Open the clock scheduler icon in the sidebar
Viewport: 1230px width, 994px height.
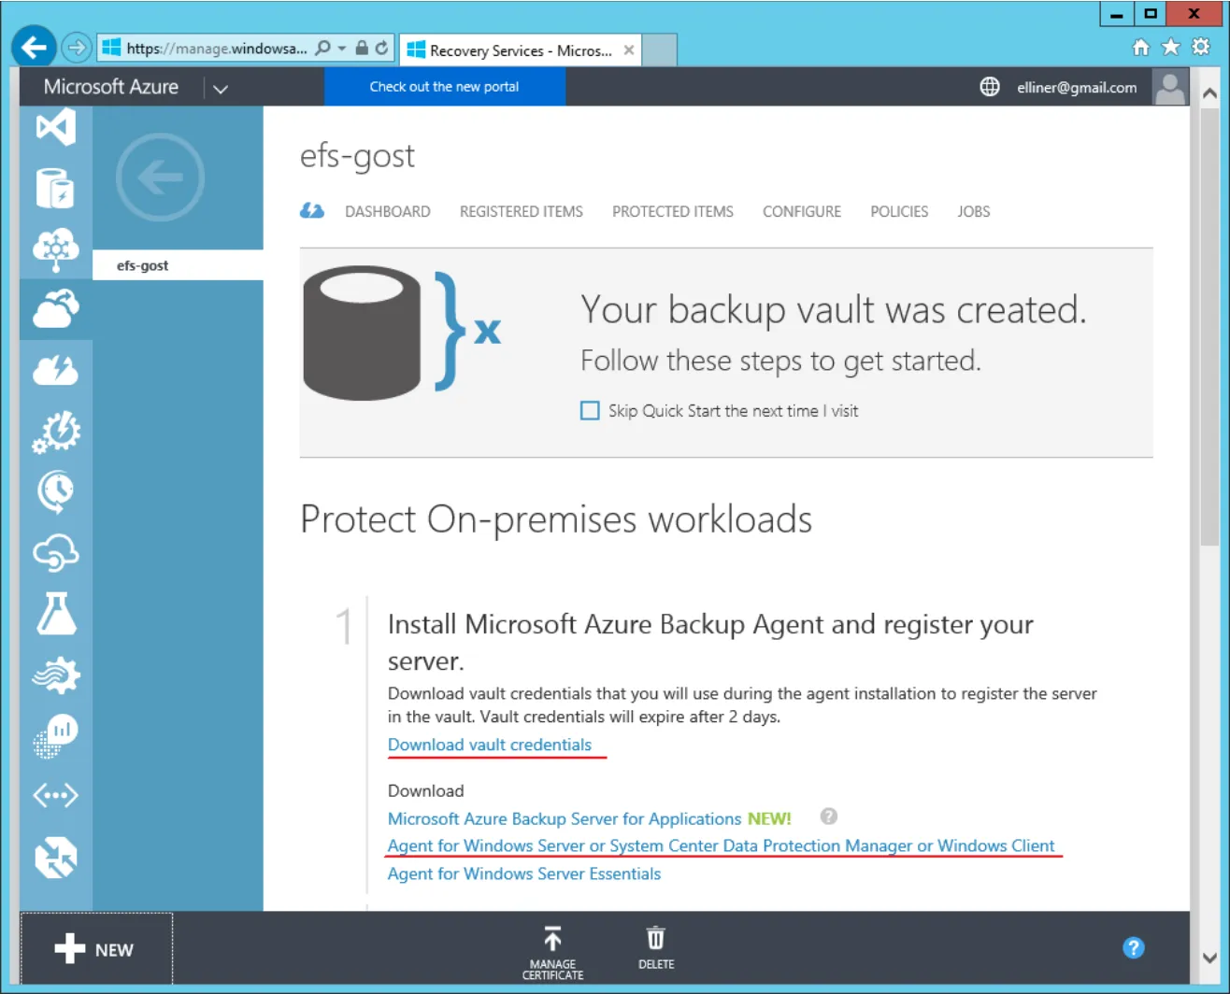56,492
